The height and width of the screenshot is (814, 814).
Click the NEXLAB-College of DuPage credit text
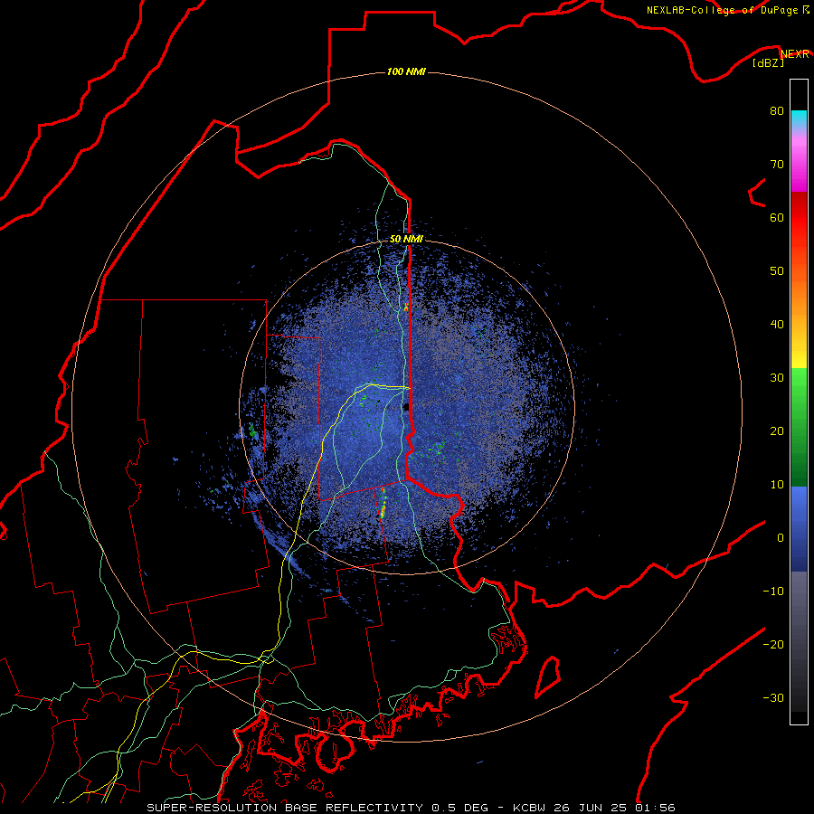(x=724, y=10)
